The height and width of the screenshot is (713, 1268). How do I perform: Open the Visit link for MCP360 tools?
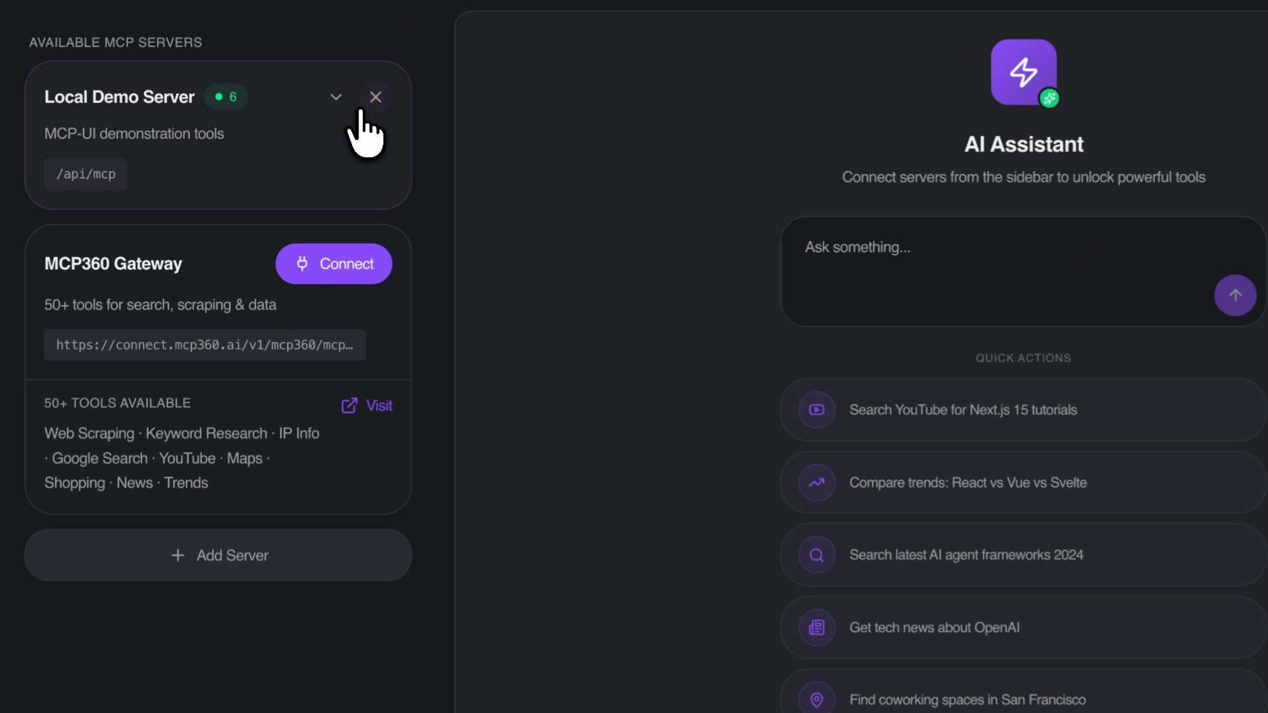pos(367,406)
